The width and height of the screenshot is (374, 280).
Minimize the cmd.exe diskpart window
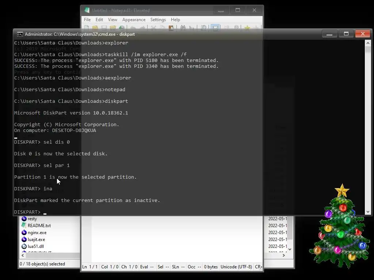[329, 34]
